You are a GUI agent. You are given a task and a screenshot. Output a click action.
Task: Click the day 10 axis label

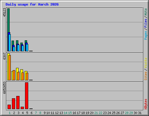point(48,113)
